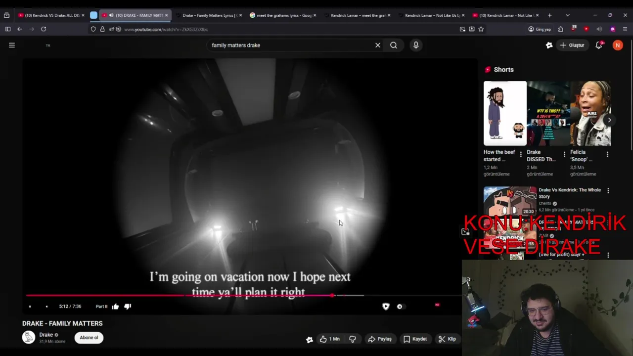Viewport: 633px width, 356px height.
Task: Switch to 'Kendrick Lamar – Not Like Us' lyrics tab
Action: 430,15
